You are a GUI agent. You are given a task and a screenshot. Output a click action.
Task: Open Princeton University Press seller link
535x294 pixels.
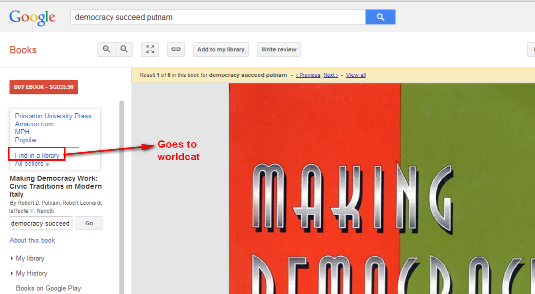coord(53,116)
